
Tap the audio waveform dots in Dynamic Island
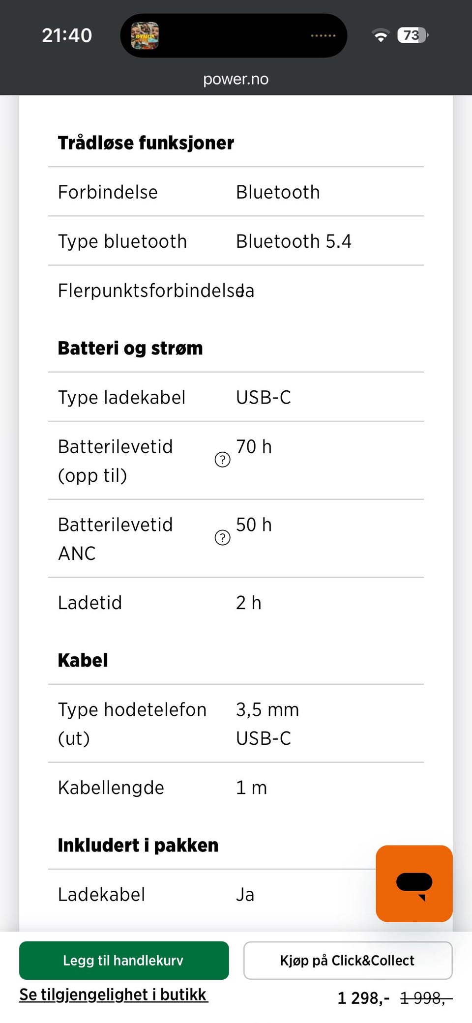coord(323,35)
